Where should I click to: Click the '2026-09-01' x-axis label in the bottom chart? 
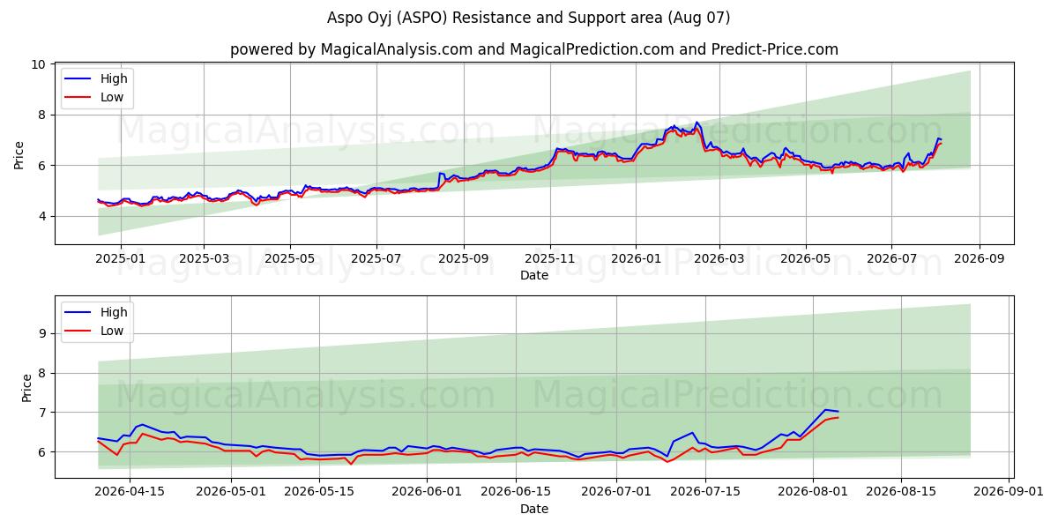[1008, 493]
